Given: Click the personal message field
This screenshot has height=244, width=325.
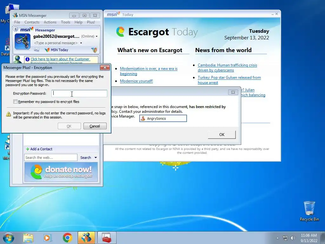Looking at the screenshot, I should pyautogui.click(x=56, y=43).
